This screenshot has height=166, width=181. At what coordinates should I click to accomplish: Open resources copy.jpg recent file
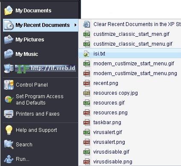pyautogui.click(x=130, y=93)
